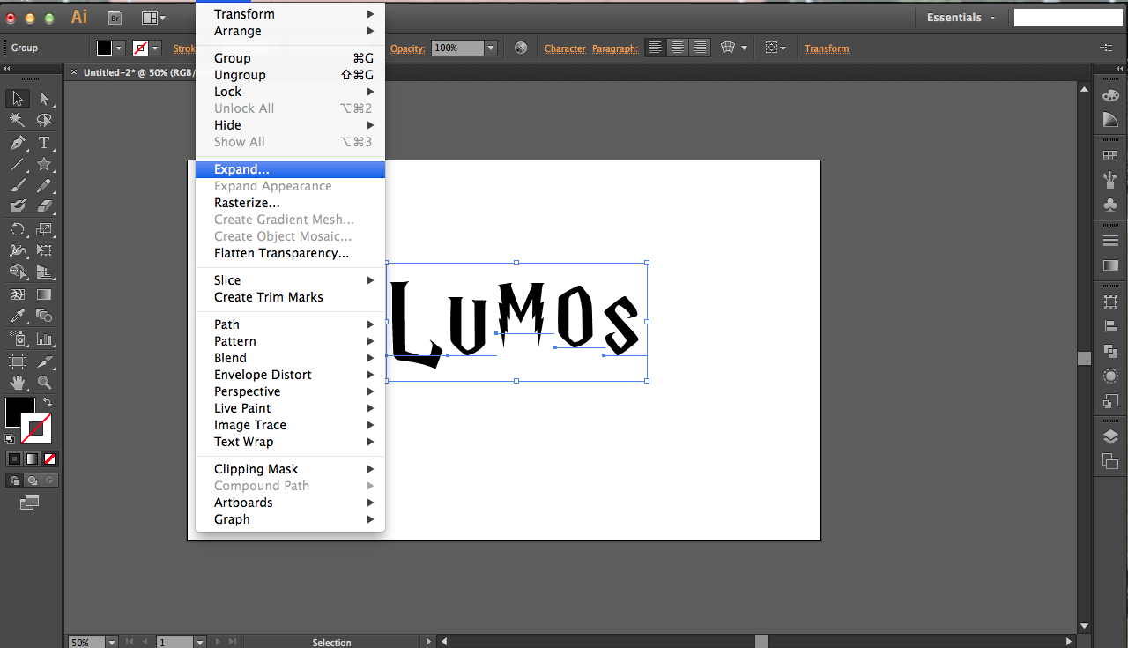Image resolution: width=1128 pixels, height=648 pixels.
Task: Select the Gradient tool
Action: click(x=44, y=294)
